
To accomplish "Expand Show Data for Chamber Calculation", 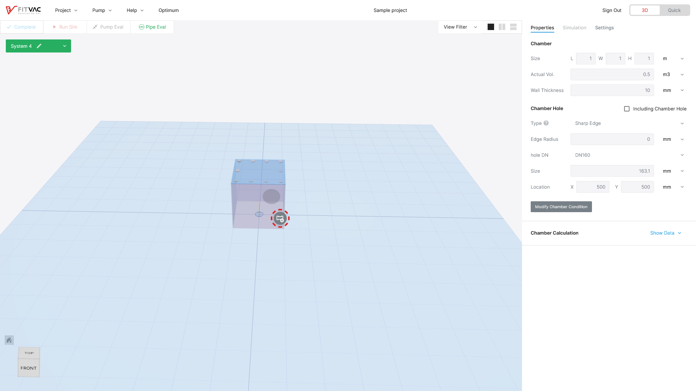I will pos(666,233).
